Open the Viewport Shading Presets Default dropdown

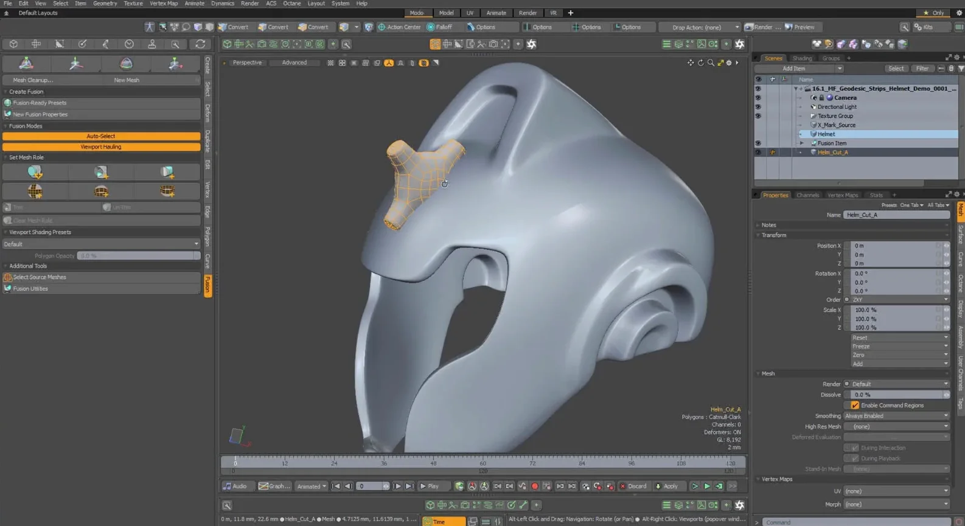pos(101,244)
